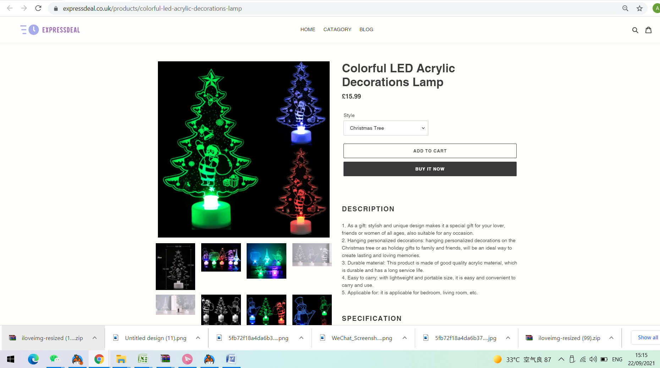Expand options for iloveimg-resized (1....zip download
Viewport: 660px width, 368px height.
click(95, 338)
